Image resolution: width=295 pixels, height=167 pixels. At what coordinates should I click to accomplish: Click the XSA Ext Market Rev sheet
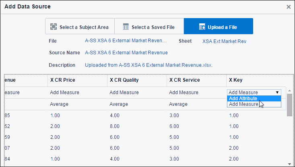(x=224, y=41)
